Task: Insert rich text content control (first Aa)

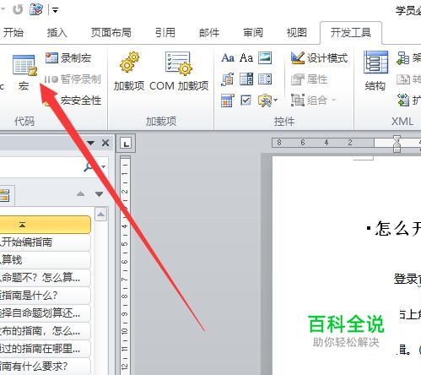Action: pos(228,58)
